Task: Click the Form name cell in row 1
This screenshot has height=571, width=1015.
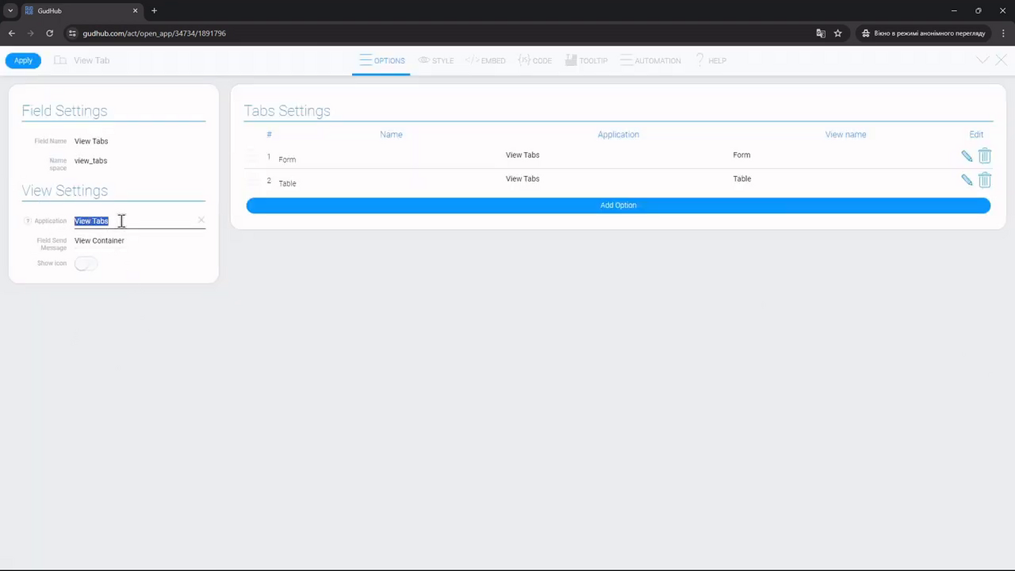Action: point(287,160)
